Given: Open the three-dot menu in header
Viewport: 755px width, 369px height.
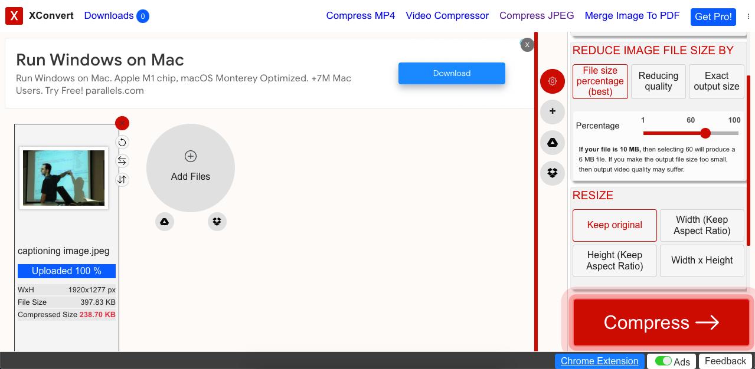Looking at the screenshot, I should 749,17.
